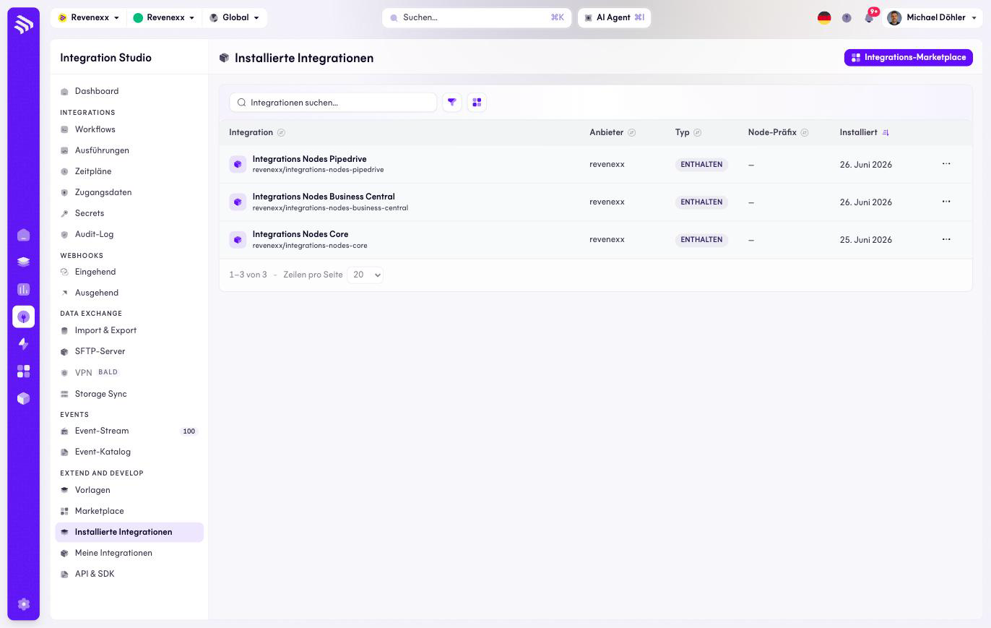
Task: Open Workflows in the sidebar
Action: click(x=129, y=130)
